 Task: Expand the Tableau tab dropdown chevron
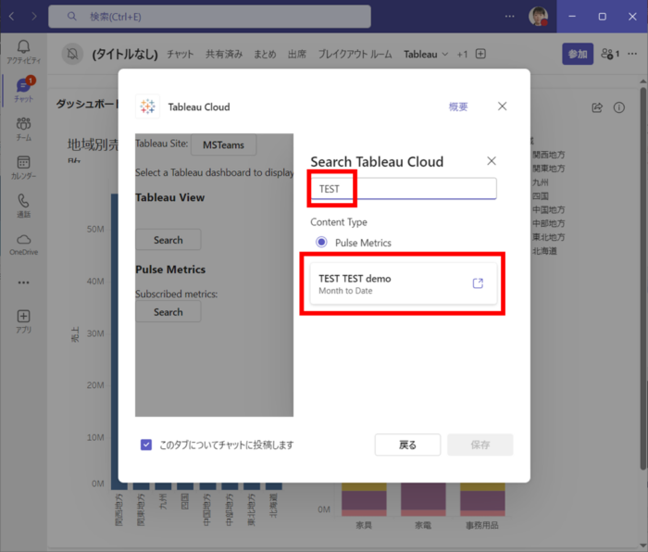tap(445, 54)
